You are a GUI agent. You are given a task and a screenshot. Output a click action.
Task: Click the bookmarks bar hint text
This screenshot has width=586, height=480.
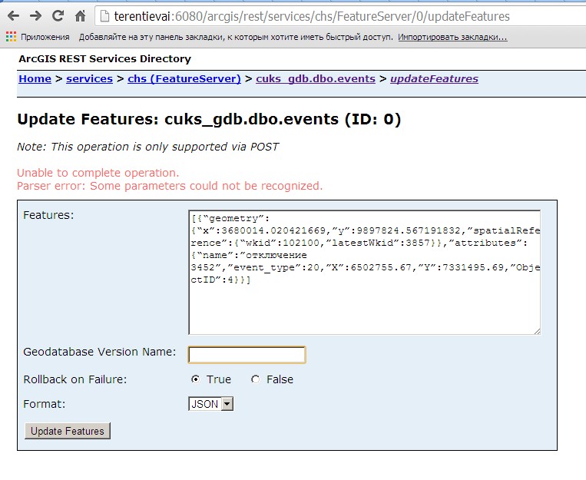coord(236,37)
